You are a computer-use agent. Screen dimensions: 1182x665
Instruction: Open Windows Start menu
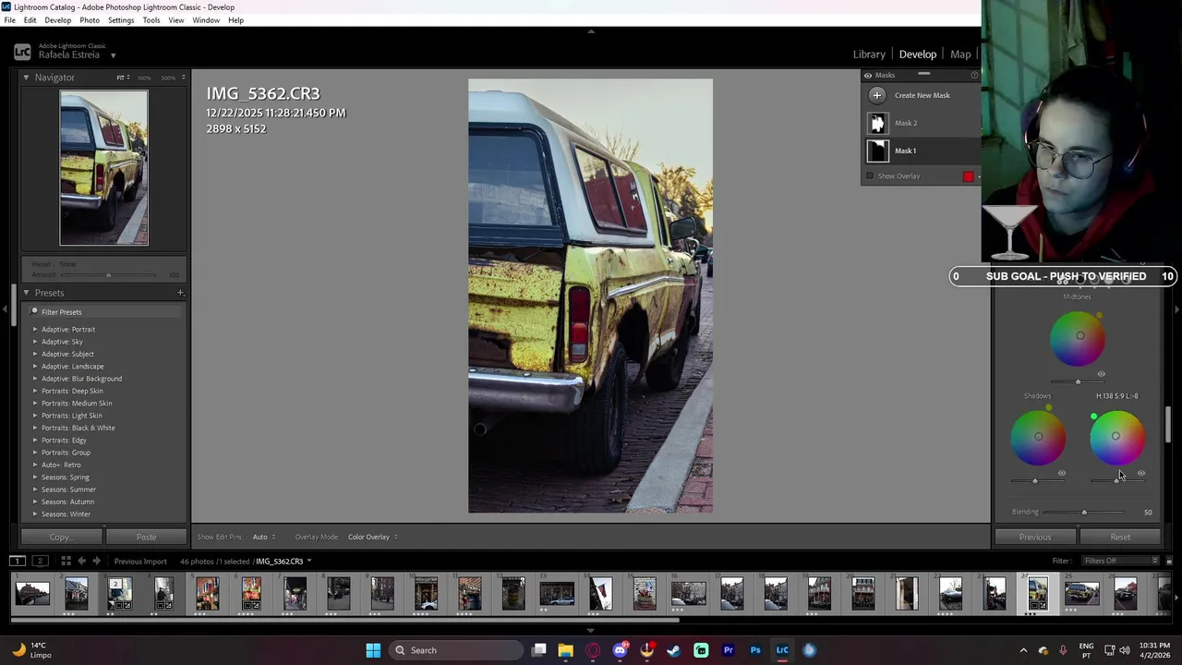click(373, 650)
